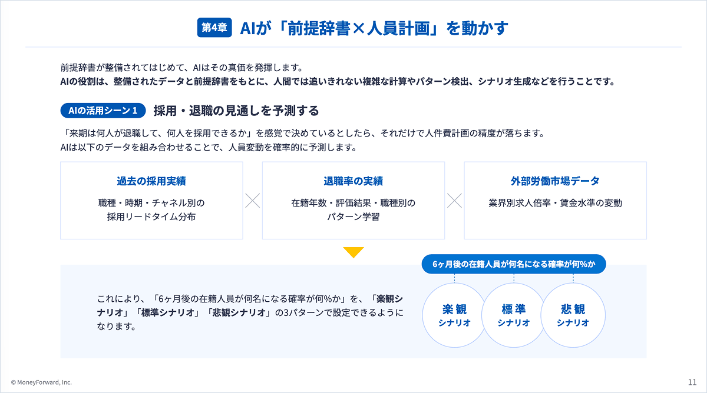Click the sentence 前提辞書が整備されてはじめて
Image resolution: width=707 pixels, height=393 pixels.
[x=181, y=68]
